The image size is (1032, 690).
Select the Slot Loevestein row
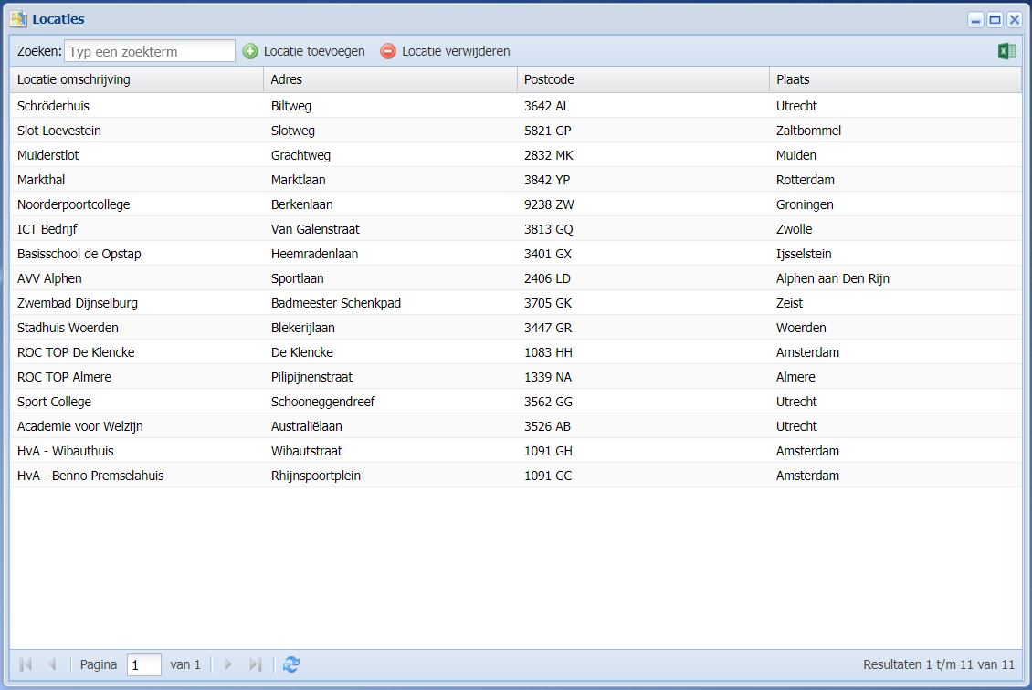point(516,131)
